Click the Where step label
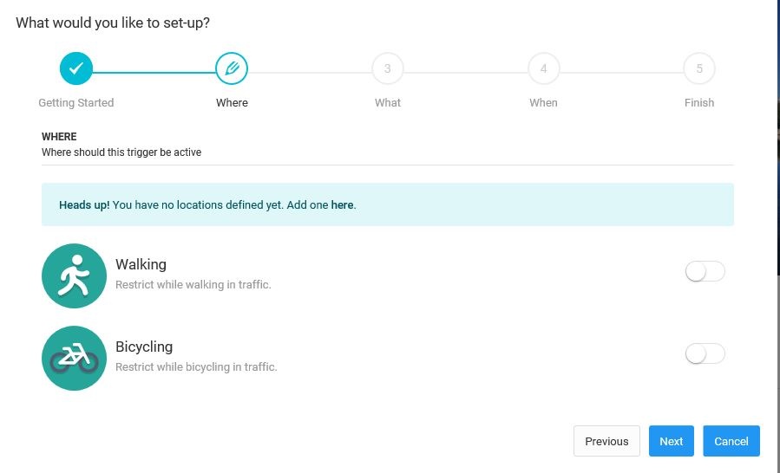Screen dimensions: 780x473 [232, 102]
